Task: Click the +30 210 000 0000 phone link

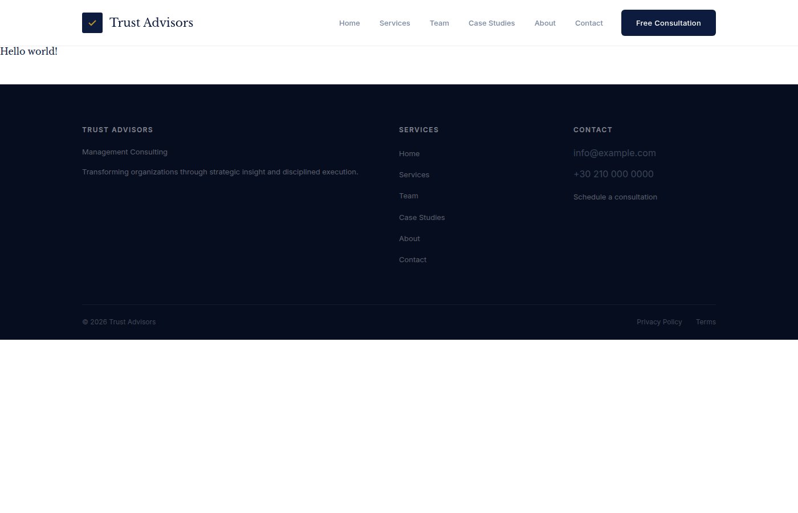Action: coord(613,174)
